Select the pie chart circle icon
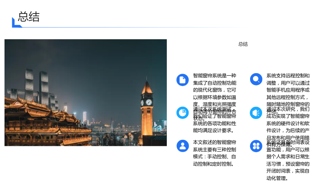Image resolution: width=328 pixels, height=184 pixels. [182, 113]
